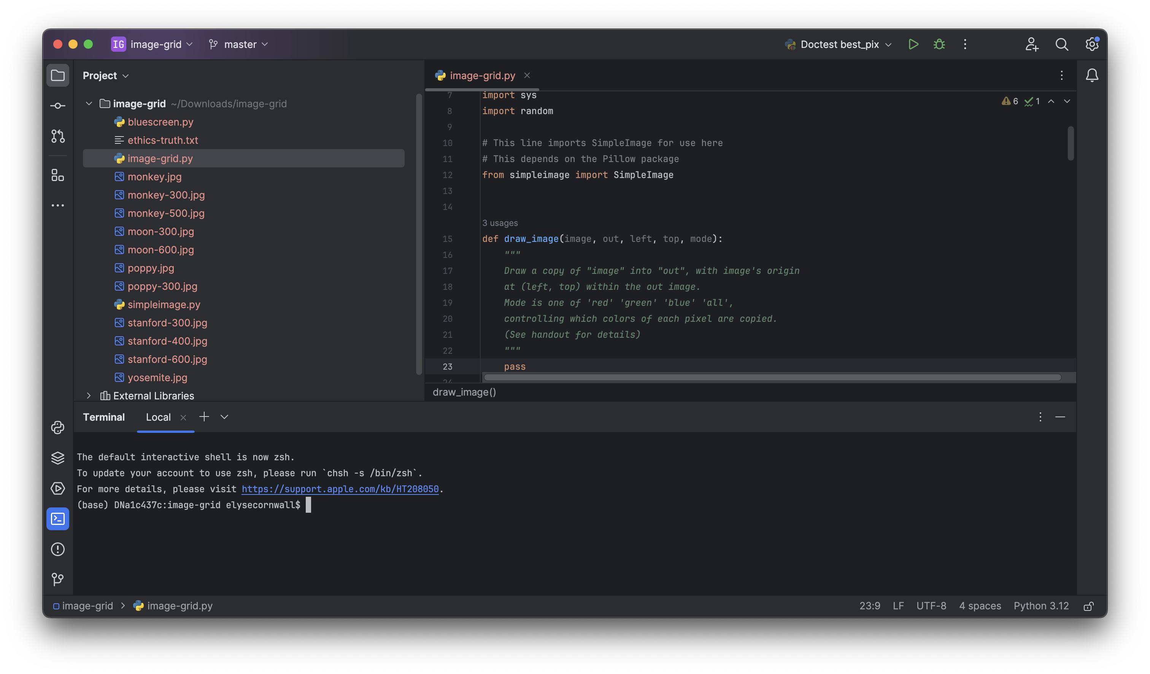Open the Problems tool window

(x=58, y=549)
